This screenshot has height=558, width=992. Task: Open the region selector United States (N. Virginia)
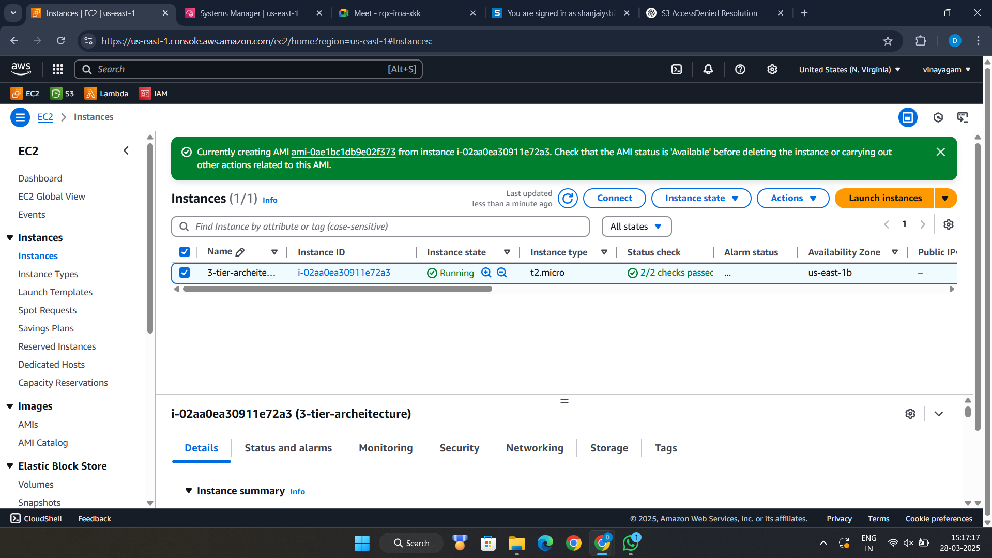[849, 69]
